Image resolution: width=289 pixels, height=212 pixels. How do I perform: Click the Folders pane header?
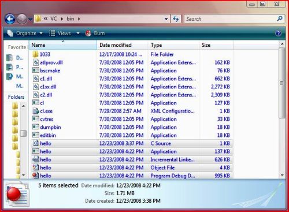click(x=16, y=97)
